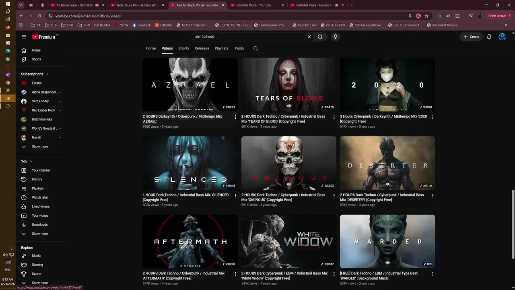Open more actions for the DESERTER video
This screenshot has height=290, width=515.
coord(433,196)
